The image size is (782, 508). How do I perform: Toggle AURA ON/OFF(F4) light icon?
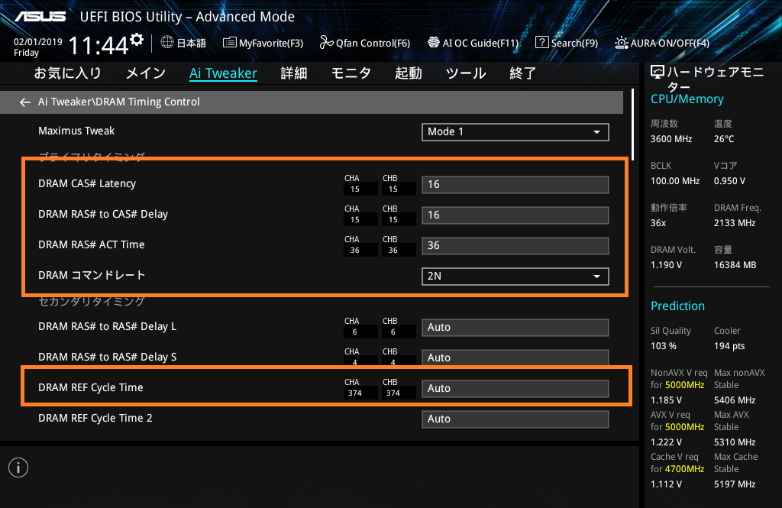(622, 43)
